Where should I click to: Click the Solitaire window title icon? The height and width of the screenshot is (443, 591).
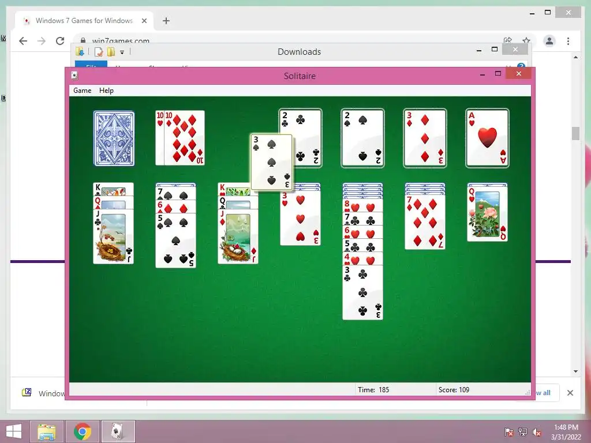click(x=74, y=76)
